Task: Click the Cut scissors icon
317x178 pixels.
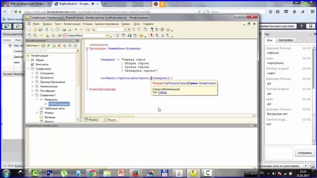Action: [47, 30]
